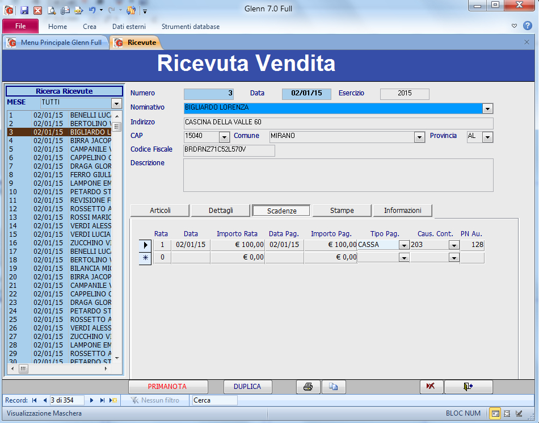The width and height of the screenshot is (539, 423).
Task: Expand the Provincia dropdown arrow
Action: (487, 137)
